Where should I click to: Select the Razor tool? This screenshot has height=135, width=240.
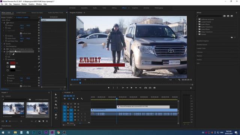point(56,105)
